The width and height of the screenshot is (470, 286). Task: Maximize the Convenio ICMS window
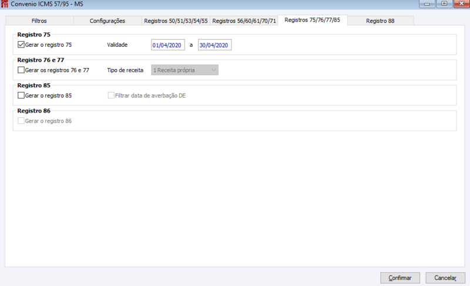tap(444, 4)
